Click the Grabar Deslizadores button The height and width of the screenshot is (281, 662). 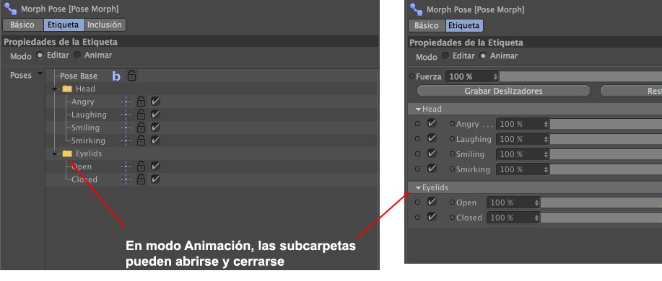503,91
